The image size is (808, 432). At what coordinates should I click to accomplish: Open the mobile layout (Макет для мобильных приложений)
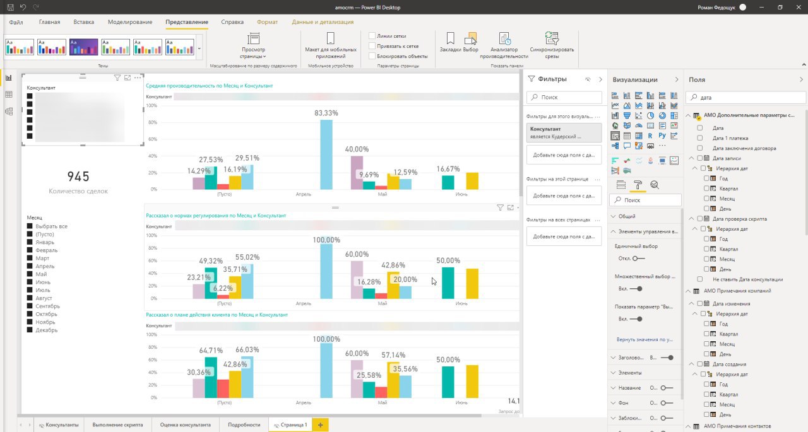click(330, 44)
